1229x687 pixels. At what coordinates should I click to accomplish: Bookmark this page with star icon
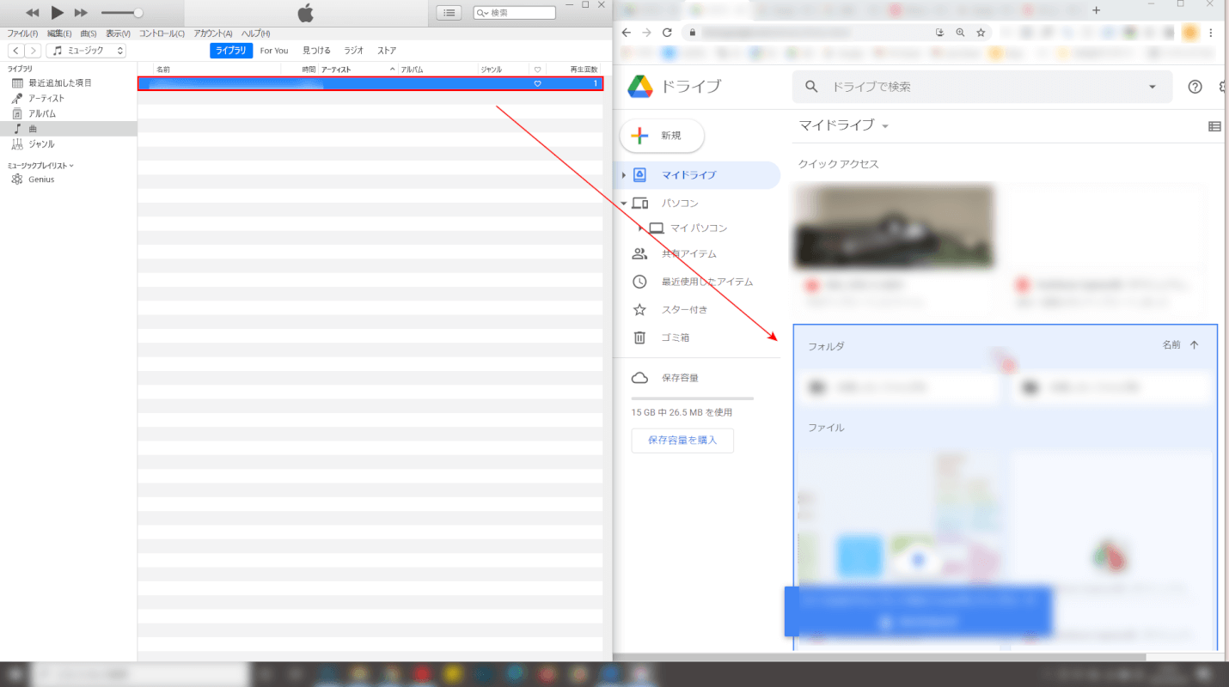click(981, 33)
